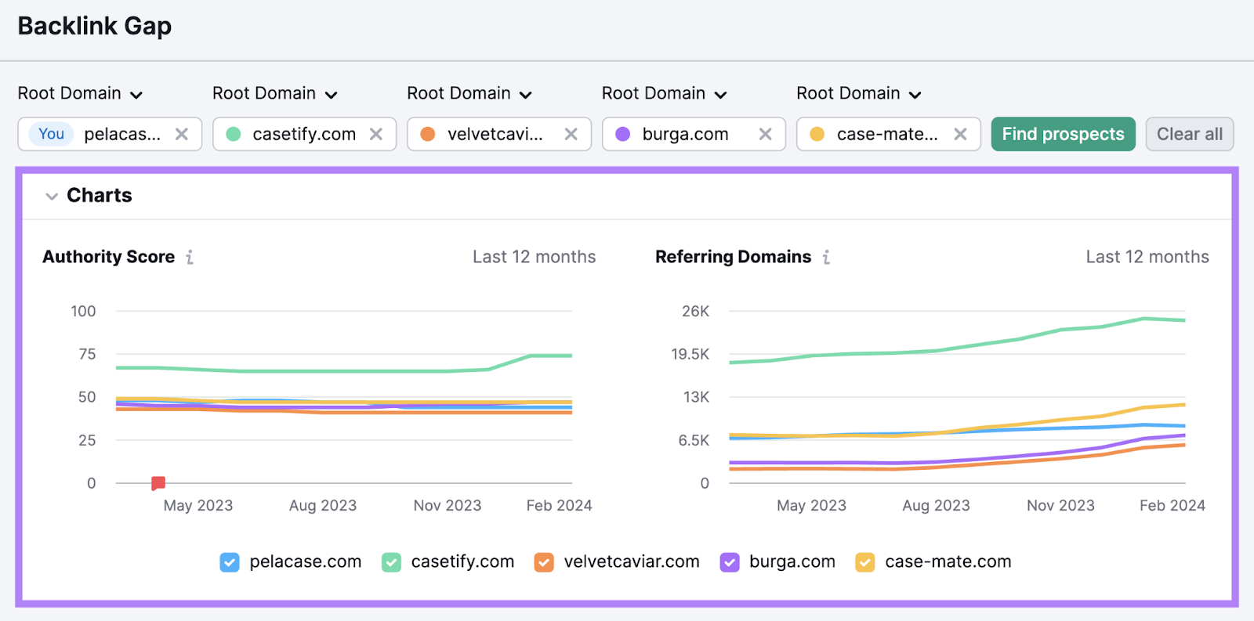
Task: Remove case-mate domain with X icon
Action: [x=960, y=134]
